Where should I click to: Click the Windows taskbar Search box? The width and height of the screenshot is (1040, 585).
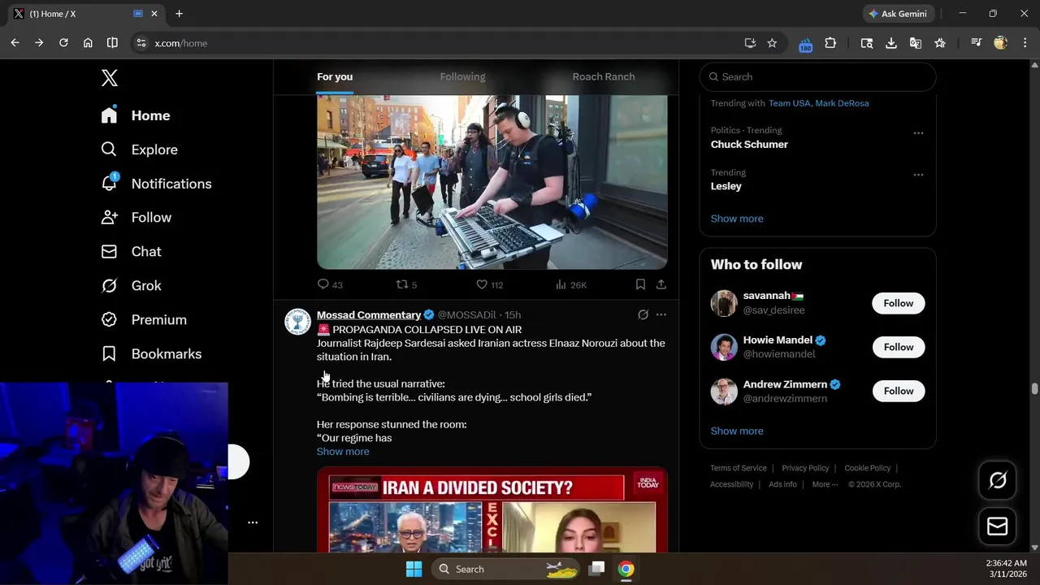pyautogui.click(x=506, y=569)
